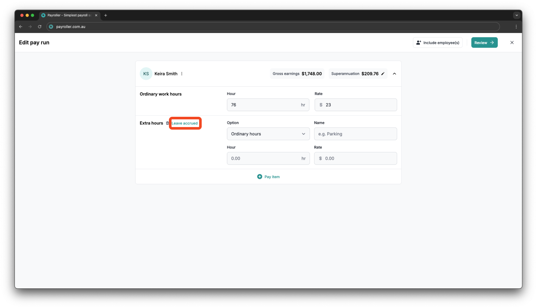This screenshot has height=308, width=537.
Task: Click the browser forward arrow
Action: (x=30, y=27)
